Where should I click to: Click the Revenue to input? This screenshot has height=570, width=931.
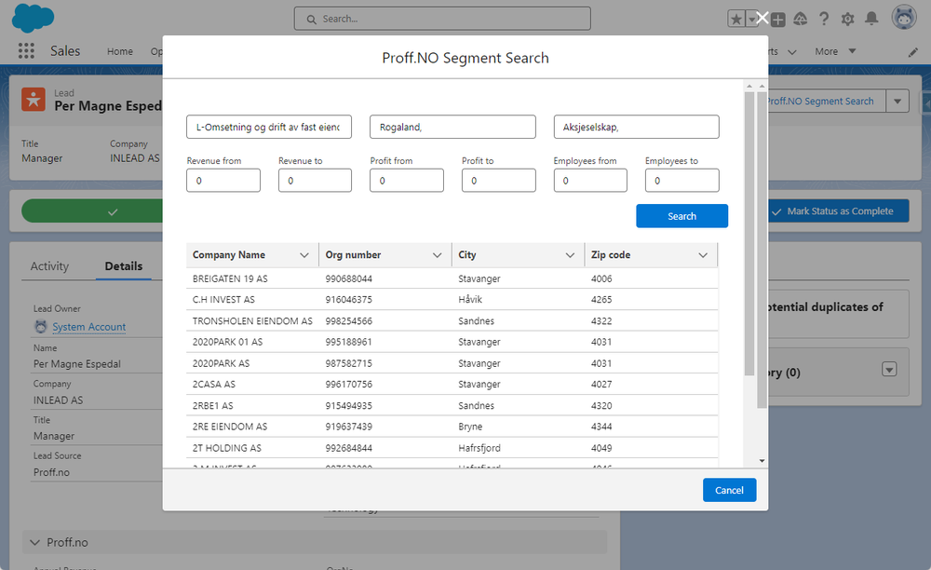point(315,181)
